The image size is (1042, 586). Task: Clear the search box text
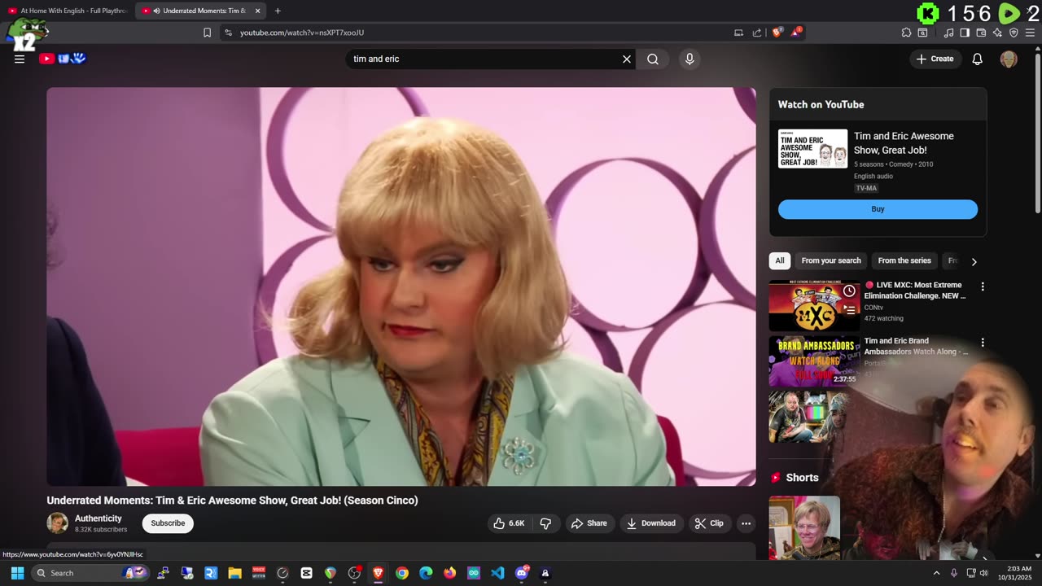[627, 59]
